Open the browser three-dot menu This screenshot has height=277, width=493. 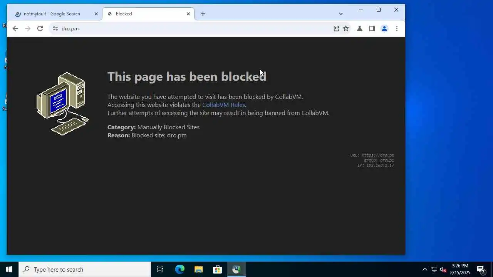pyautogui.click(x=397, y=28)
